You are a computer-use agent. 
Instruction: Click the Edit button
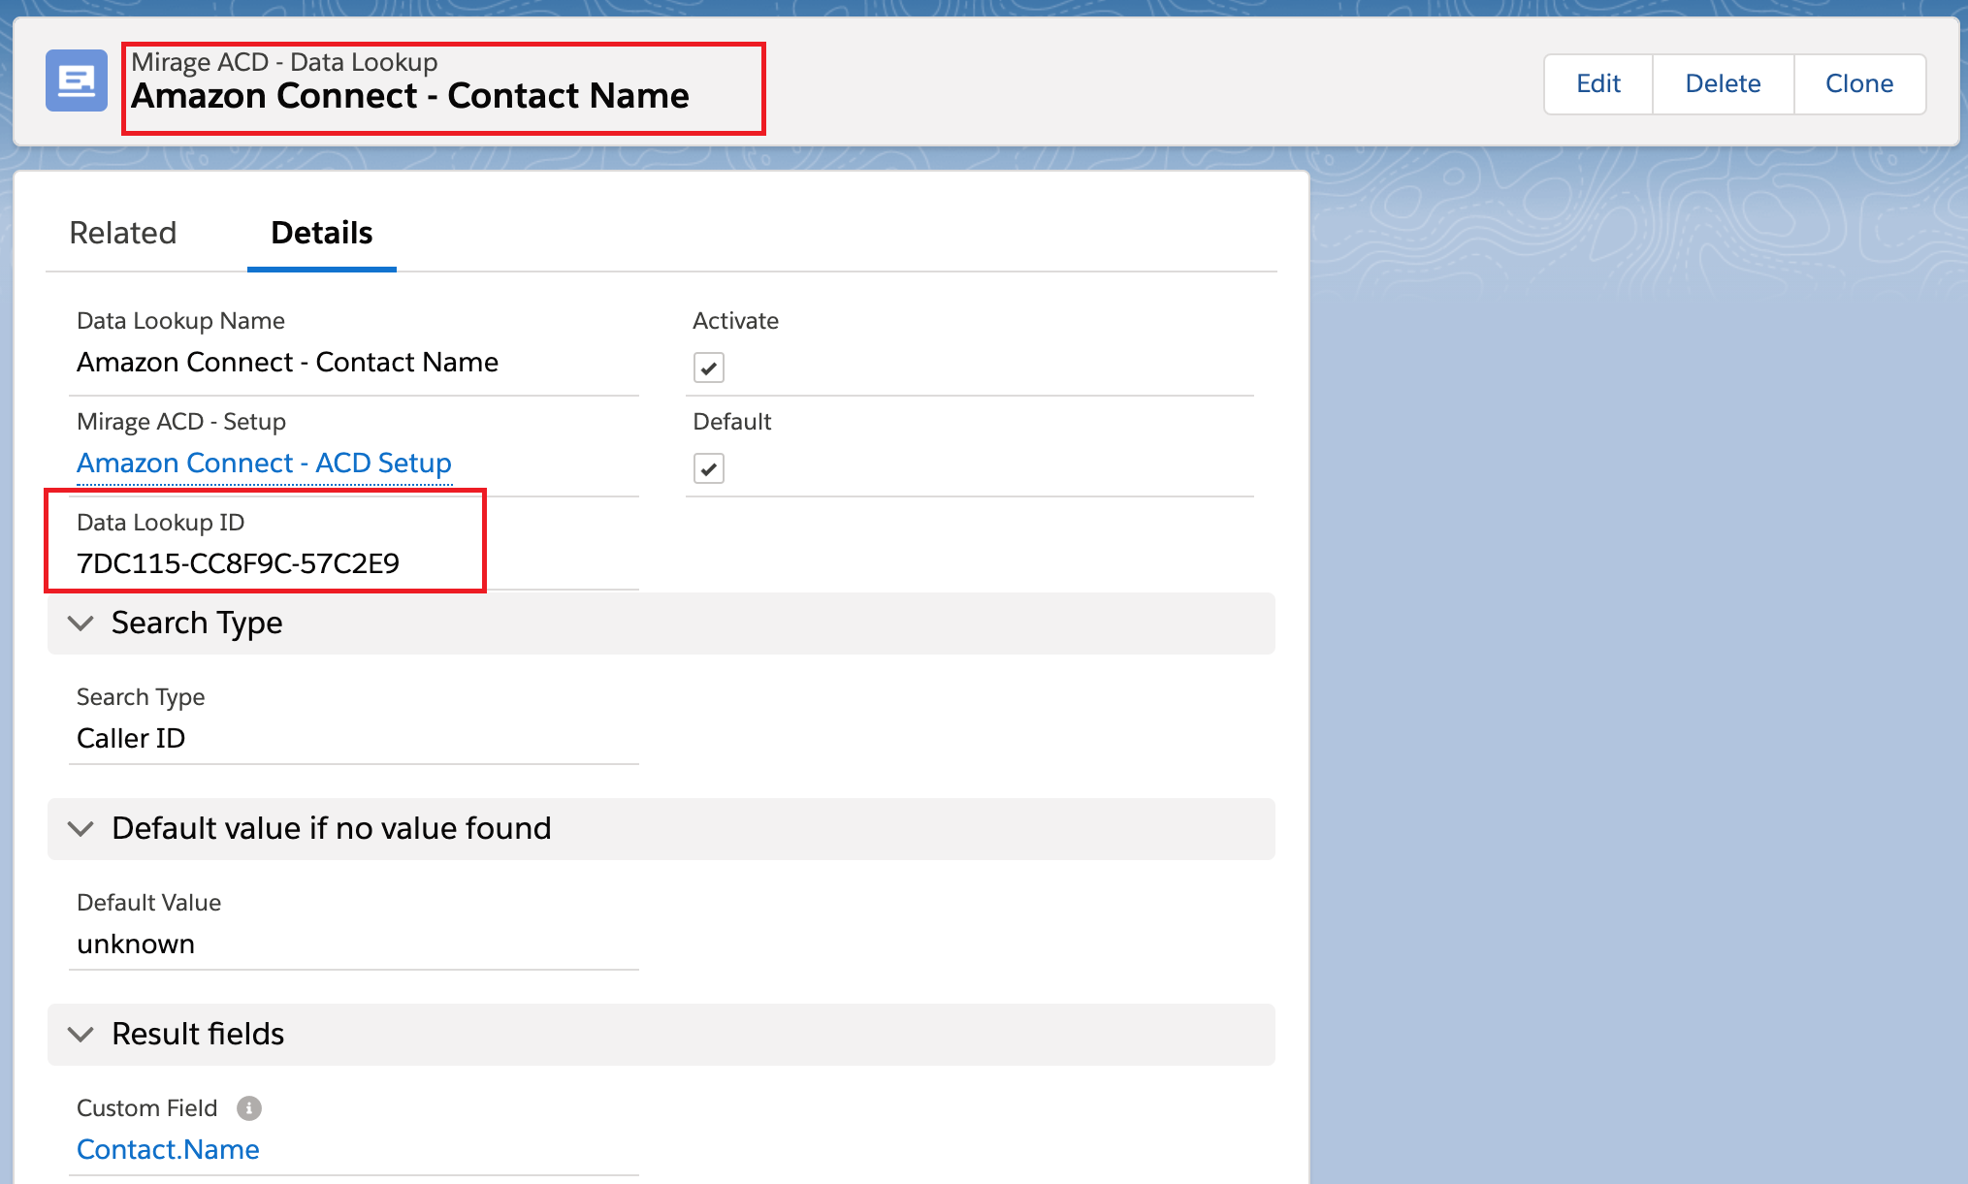(1598, 83)
